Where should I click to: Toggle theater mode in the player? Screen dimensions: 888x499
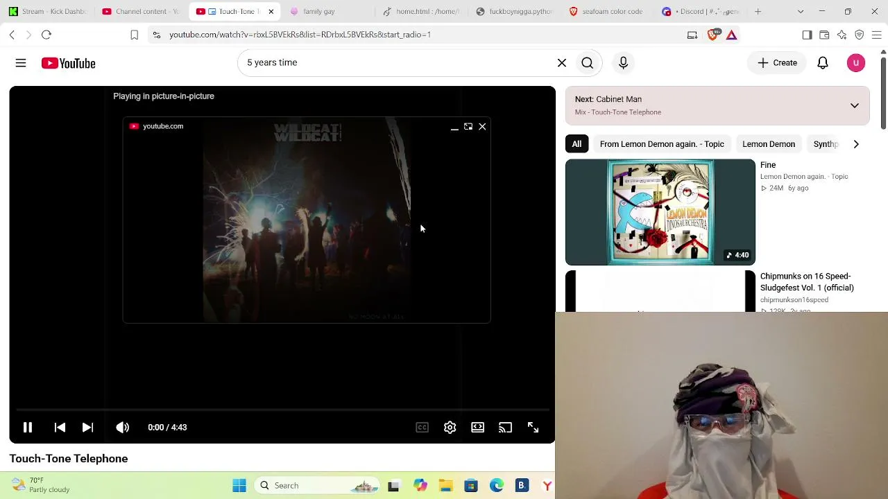point(477,428)
